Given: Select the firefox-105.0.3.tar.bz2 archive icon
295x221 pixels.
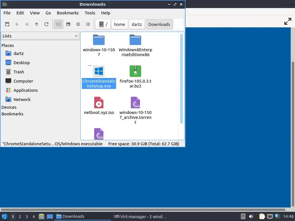Looking at the screenshot, I should (135, 71).
